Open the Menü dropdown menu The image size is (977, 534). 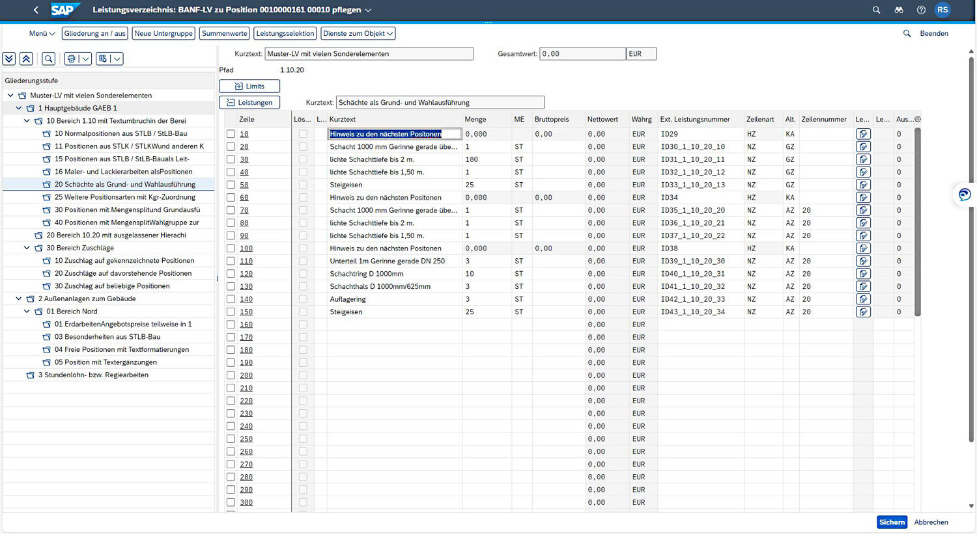pos(42,33)
